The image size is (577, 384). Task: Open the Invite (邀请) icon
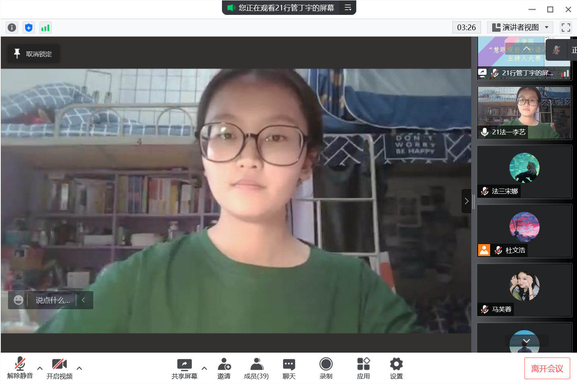point(224,368)
